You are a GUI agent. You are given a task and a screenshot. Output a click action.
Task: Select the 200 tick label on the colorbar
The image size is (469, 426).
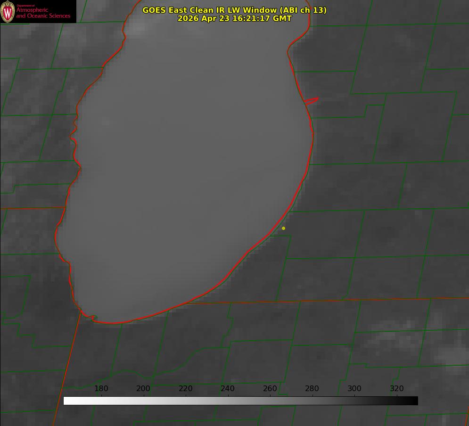[x=143, y=388]
